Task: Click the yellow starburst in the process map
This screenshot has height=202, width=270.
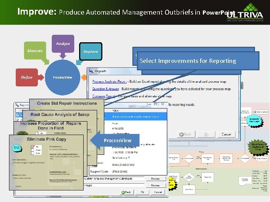Action: 173,184
